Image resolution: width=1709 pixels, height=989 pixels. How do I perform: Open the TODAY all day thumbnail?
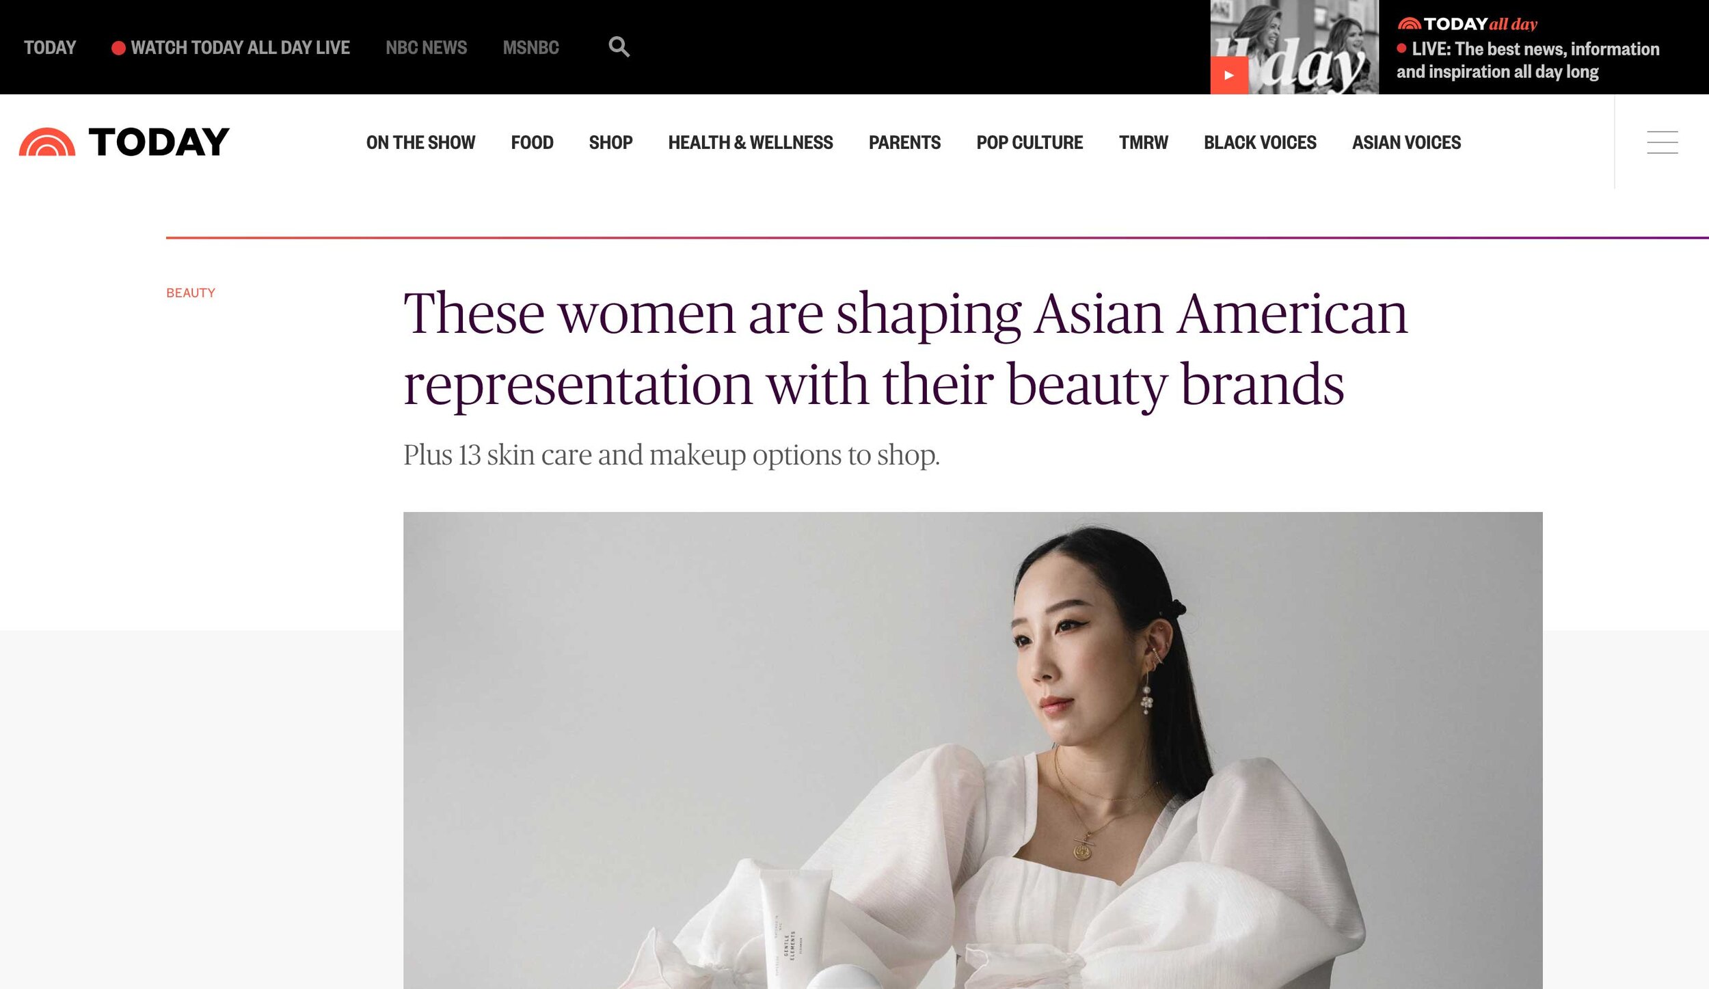pyautogui.click(x=1294, y=47)
